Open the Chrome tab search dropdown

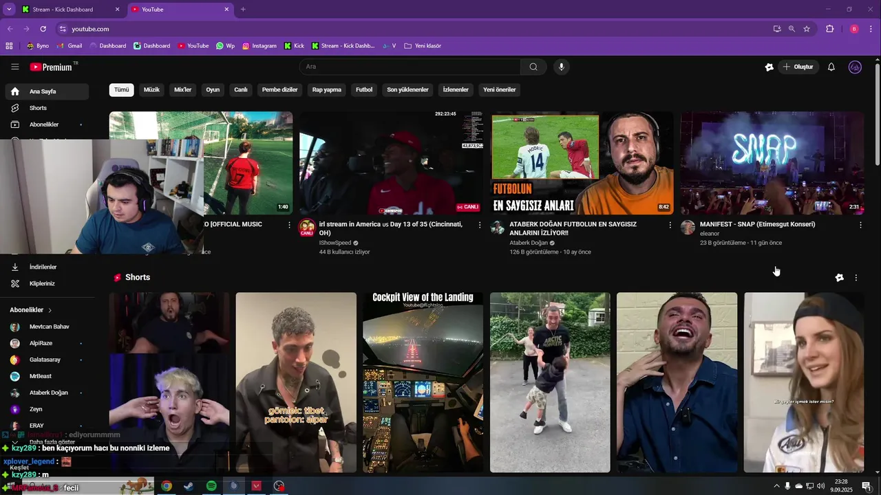(9, 10)
